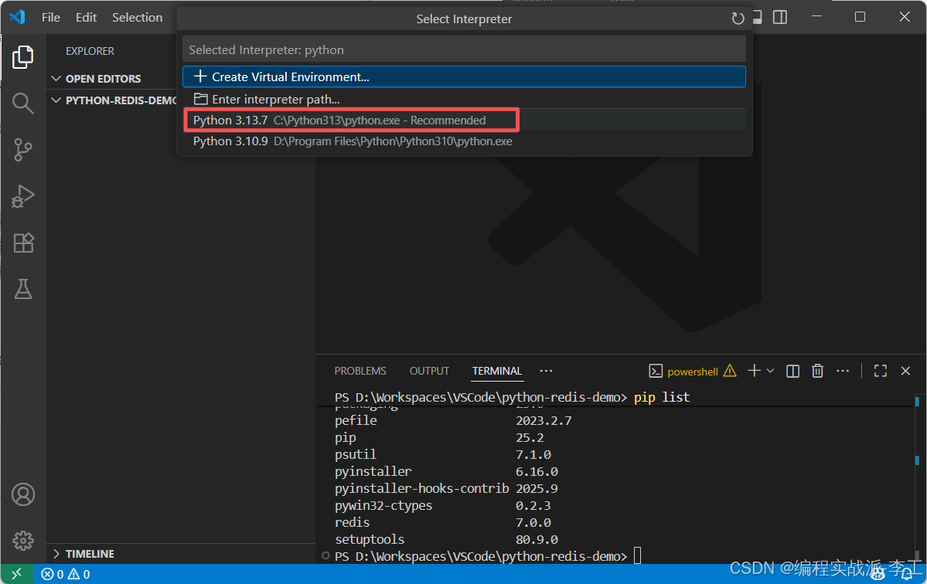
Task: Open the Run and Debug view
Action: (22, 196)
